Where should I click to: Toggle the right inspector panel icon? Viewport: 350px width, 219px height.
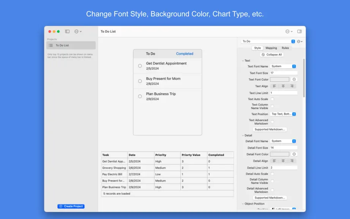pyautogui.click(x=300, y=32)
